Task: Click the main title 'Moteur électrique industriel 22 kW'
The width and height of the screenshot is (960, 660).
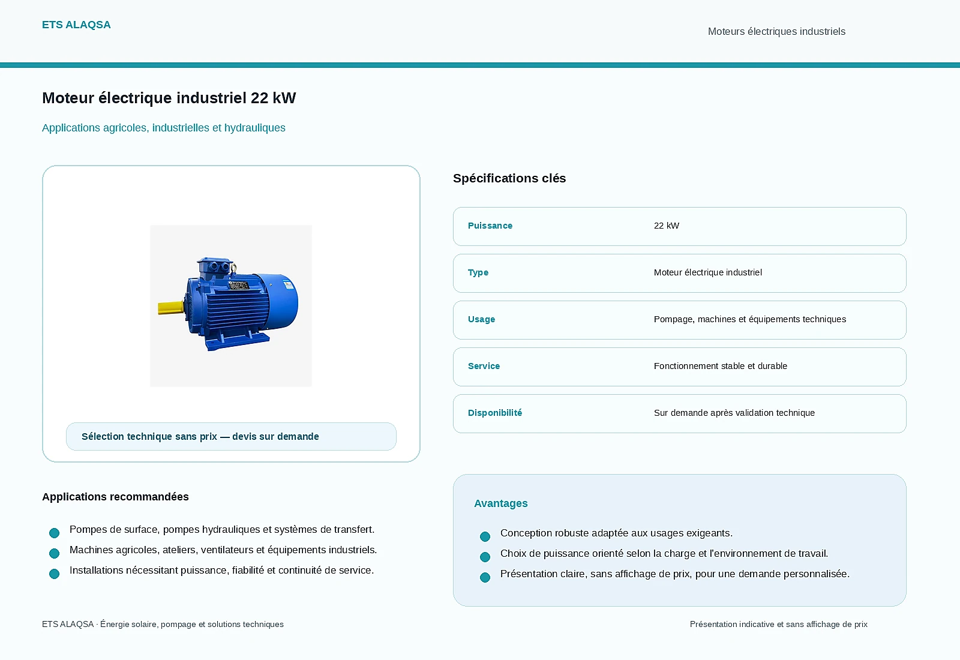Action: 169,98
